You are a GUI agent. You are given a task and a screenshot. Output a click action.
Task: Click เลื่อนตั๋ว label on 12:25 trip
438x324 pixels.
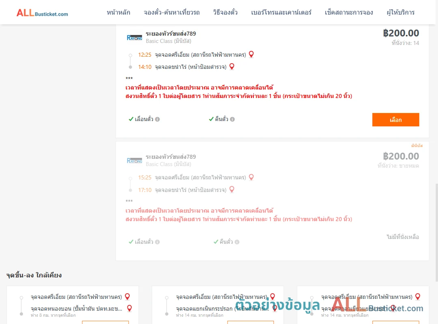click(x=144, y=119)
